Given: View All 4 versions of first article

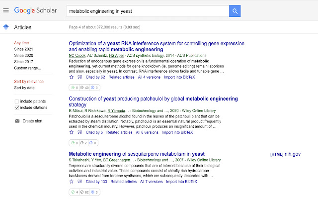Looking at the screenshot, I should point(149,77).
